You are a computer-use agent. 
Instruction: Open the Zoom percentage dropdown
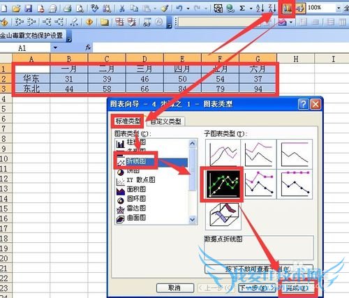point(339,8)
